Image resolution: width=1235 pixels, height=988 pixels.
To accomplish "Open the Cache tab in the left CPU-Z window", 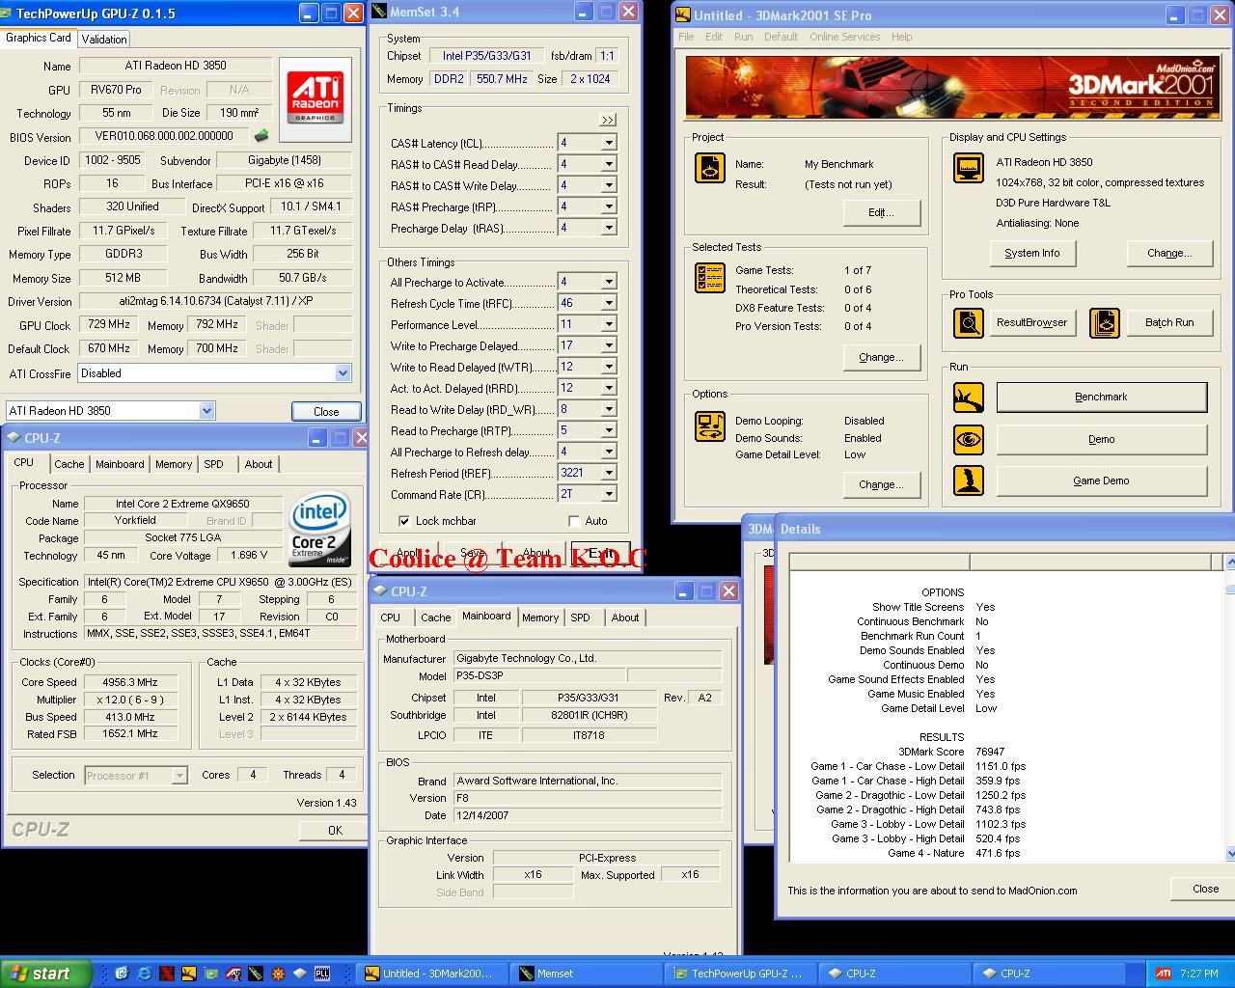I will coord(69,464).
